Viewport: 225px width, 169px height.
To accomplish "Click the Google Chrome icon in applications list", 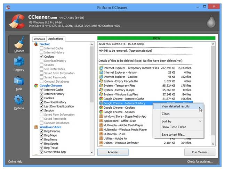I will (x=36, y=86).
